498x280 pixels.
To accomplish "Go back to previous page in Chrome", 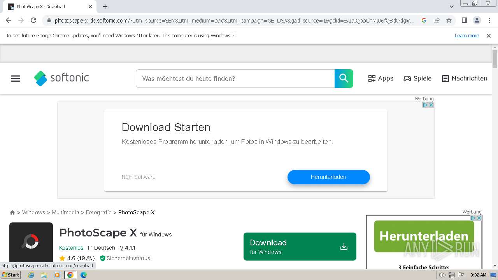I will point(9,20).
